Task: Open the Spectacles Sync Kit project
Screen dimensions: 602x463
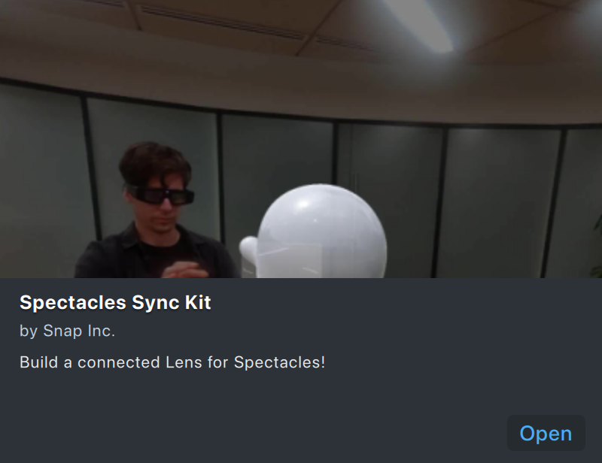Action: 546,433
